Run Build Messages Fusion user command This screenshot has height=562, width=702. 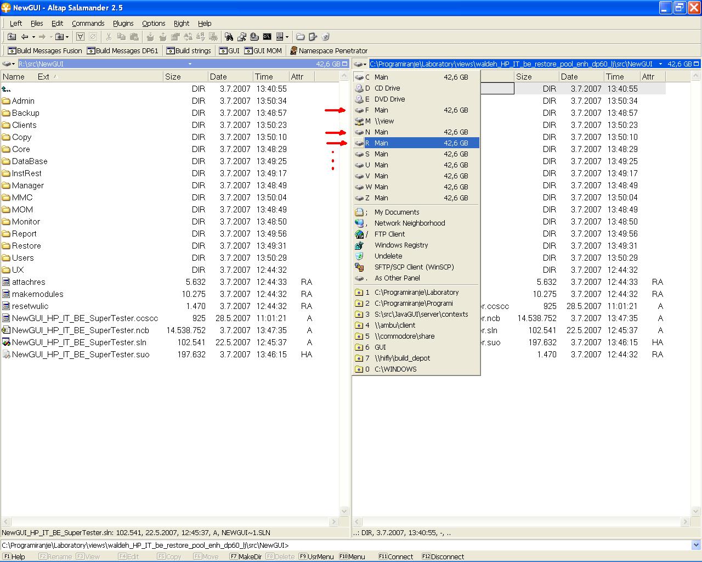point(45,50)
